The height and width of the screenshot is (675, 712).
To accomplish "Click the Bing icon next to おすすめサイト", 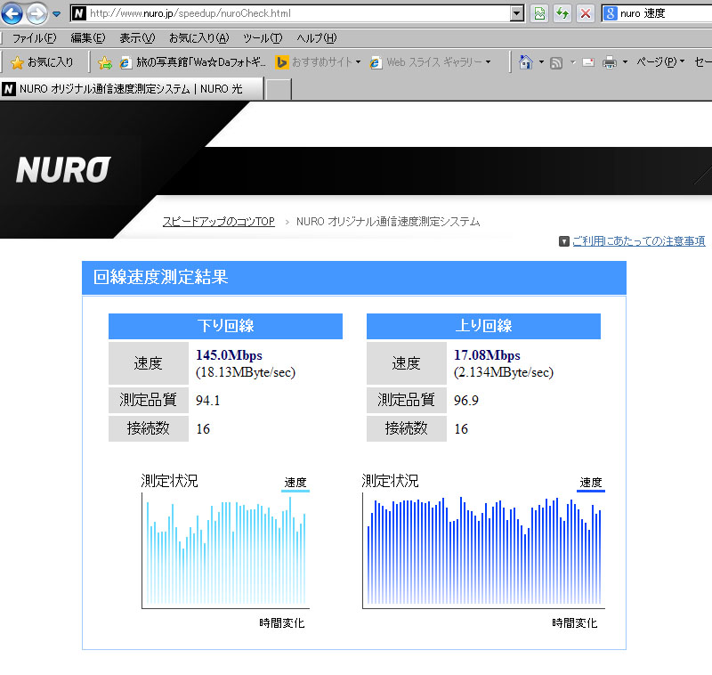I will [281, 62].
